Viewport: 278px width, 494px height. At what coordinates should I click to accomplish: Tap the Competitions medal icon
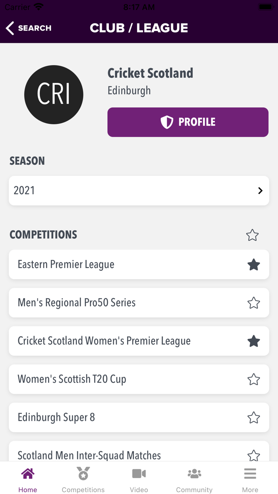pos(83,473)
